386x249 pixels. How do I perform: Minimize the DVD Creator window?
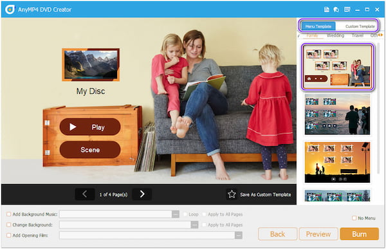tap(358, 10)
